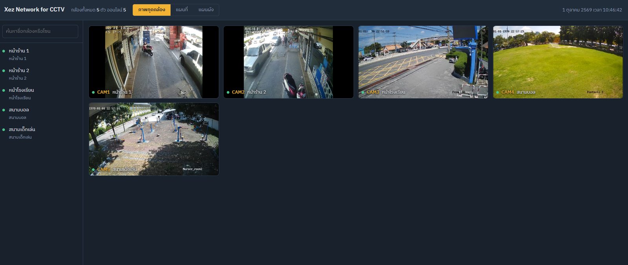Select สนามเด็กเล่น in the camera list
This screenshot has width=628, height=265.
pyautogui.click(x=41, y=133)
